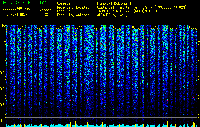Click the 'Receiver' field label

coord(65,11)
